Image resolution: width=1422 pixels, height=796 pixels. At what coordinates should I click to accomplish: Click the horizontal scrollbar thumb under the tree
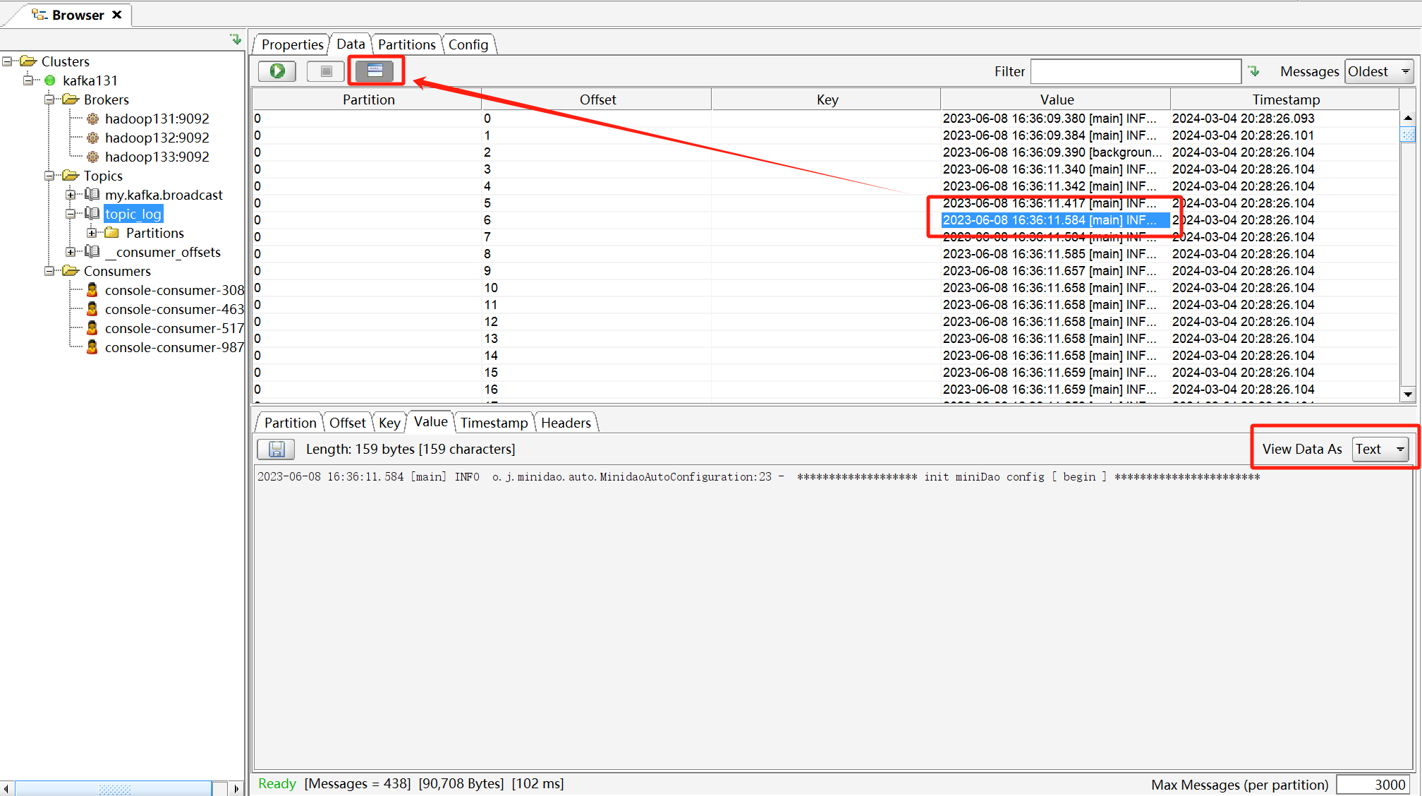click(113, 788)
